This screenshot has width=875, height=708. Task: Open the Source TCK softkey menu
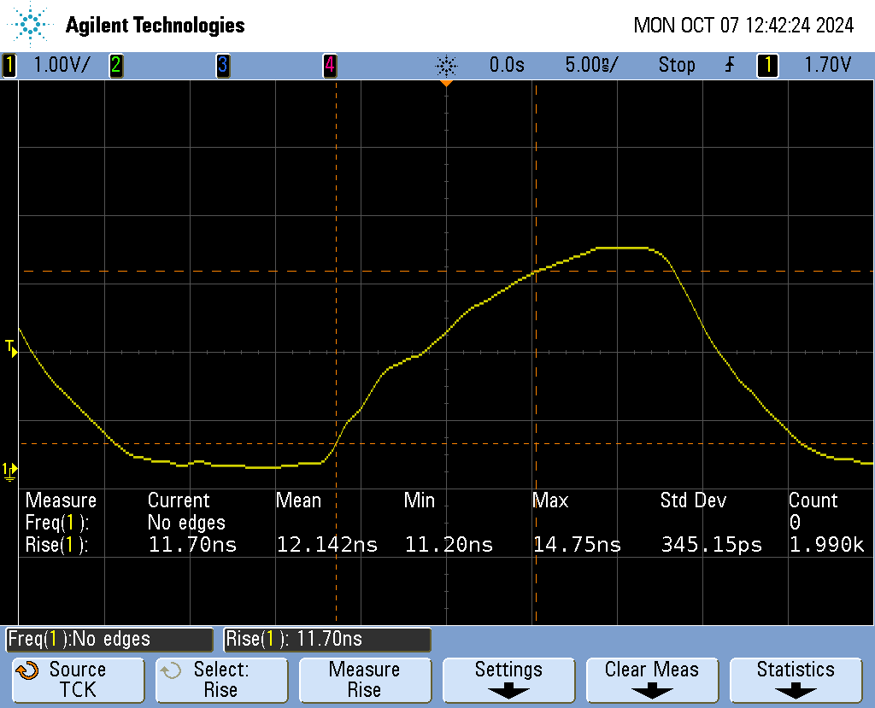click(x=78, y=680)
